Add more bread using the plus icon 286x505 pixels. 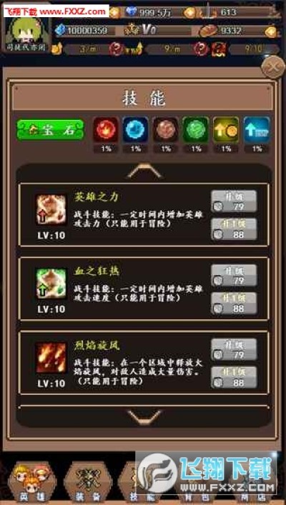(272, 31)
